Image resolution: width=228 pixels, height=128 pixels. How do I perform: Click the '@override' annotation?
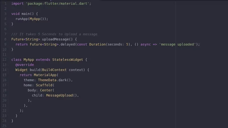[25, 65]
